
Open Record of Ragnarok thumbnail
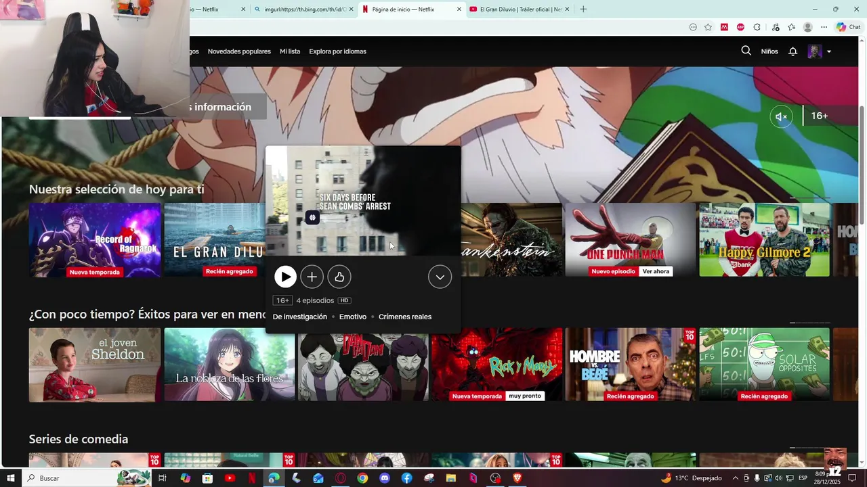[95, 240]
